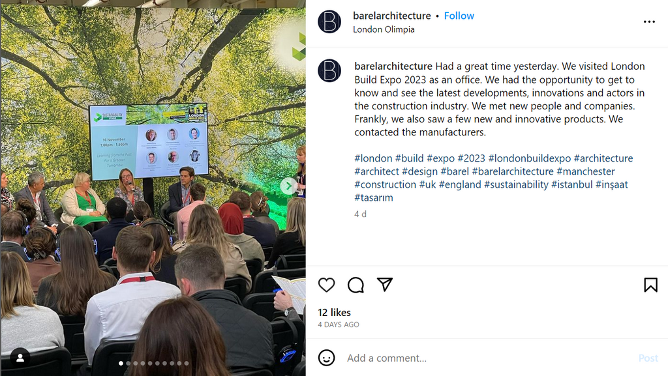Viewport: 668px width, 376px height.
Task: Show tagged people icon on photo
Action: click(20, 357)
